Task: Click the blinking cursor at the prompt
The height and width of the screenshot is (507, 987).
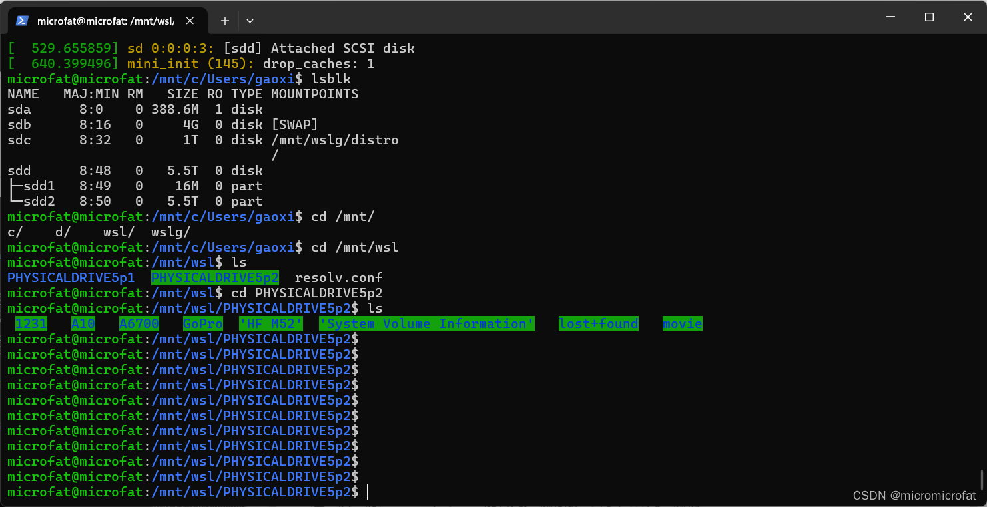Action: (x=367, y=492)
